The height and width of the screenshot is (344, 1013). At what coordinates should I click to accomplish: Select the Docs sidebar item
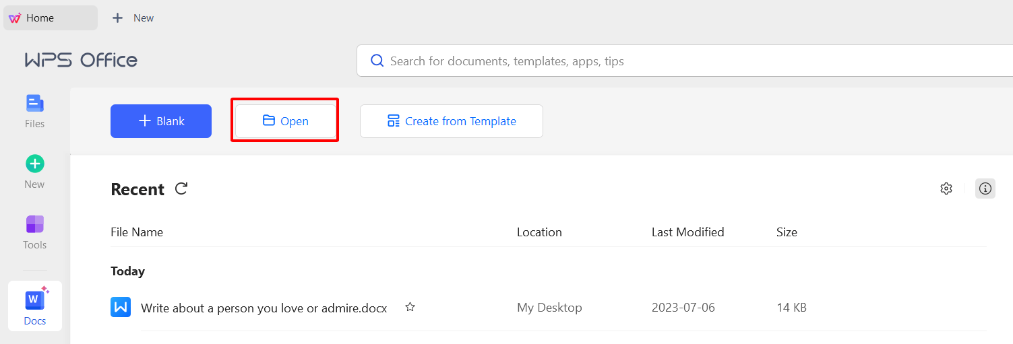point(35,306)
